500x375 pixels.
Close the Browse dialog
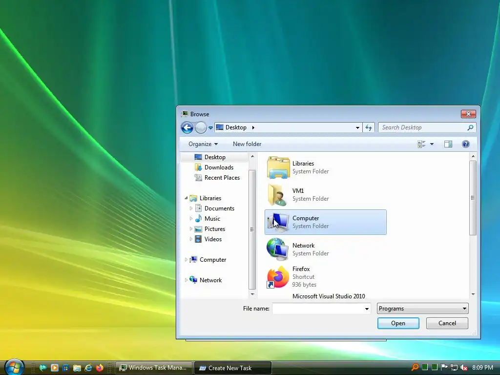tap(468, 114)
